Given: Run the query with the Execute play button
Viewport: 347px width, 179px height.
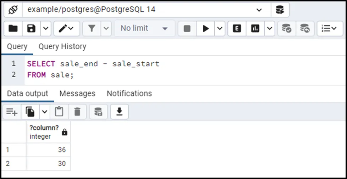Looking at the screenshot, I should pyautogui.click(x=205, y=29).
